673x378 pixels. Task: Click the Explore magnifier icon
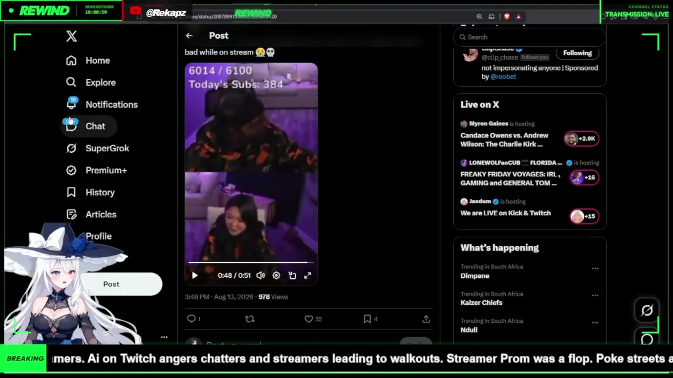pos(71,82)
